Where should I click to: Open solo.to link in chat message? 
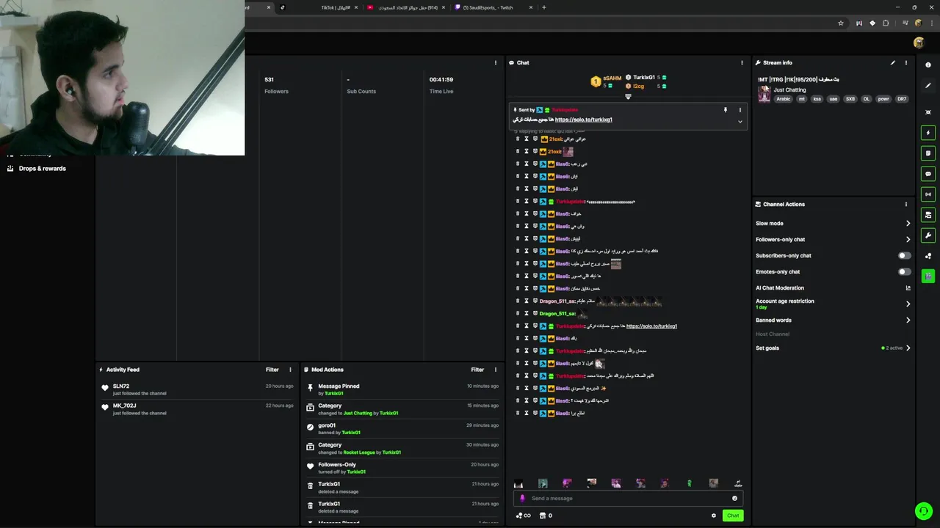651,326
